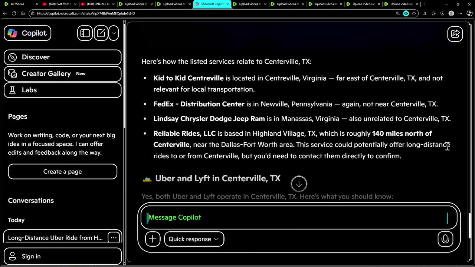Click the Pages heading in sidebar
This screenshot has width=475, height=267.
[17, 116]
